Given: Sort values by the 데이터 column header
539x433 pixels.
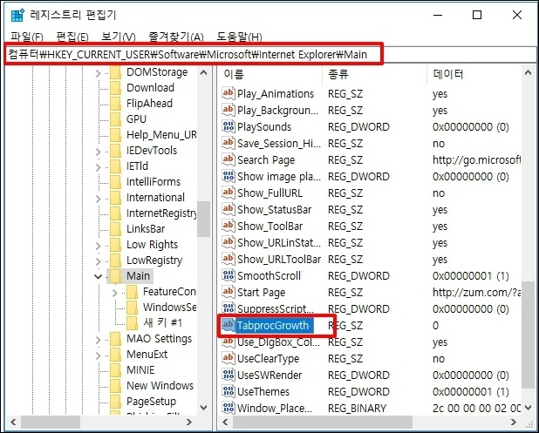Looking at the screenshot, I should 474,74.
